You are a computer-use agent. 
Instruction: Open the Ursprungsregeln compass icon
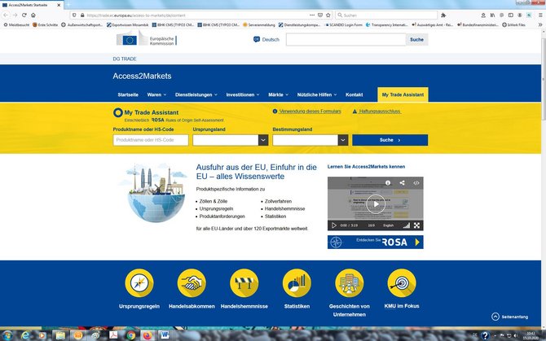[x=139, y=283]
